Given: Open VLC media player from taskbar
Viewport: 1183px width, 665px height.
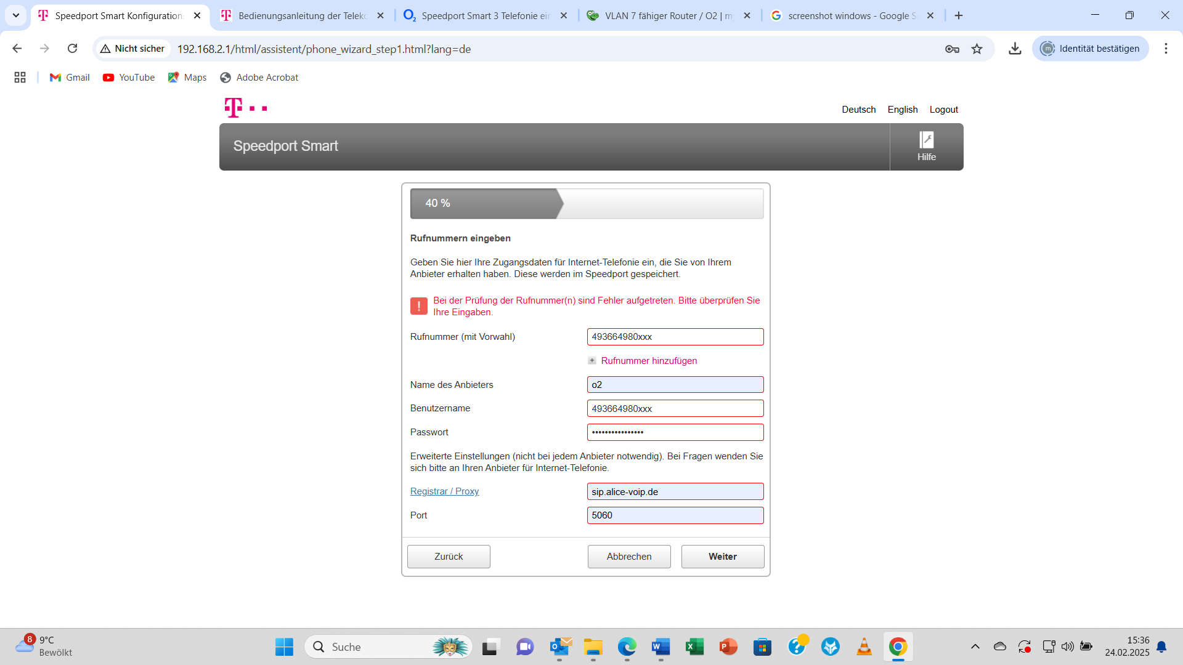Looking at the screenshot, I should 864,647.
